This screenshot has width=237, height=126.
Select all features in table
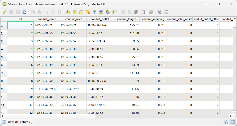[x=75, y=12]
